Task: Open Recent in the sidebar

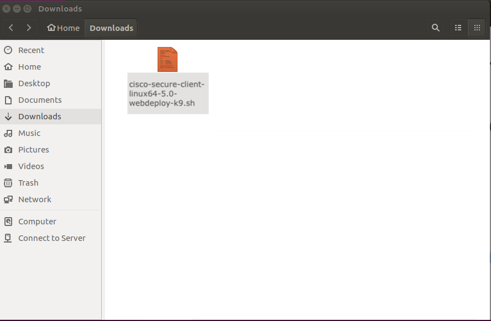Action: tap(50, 50)
